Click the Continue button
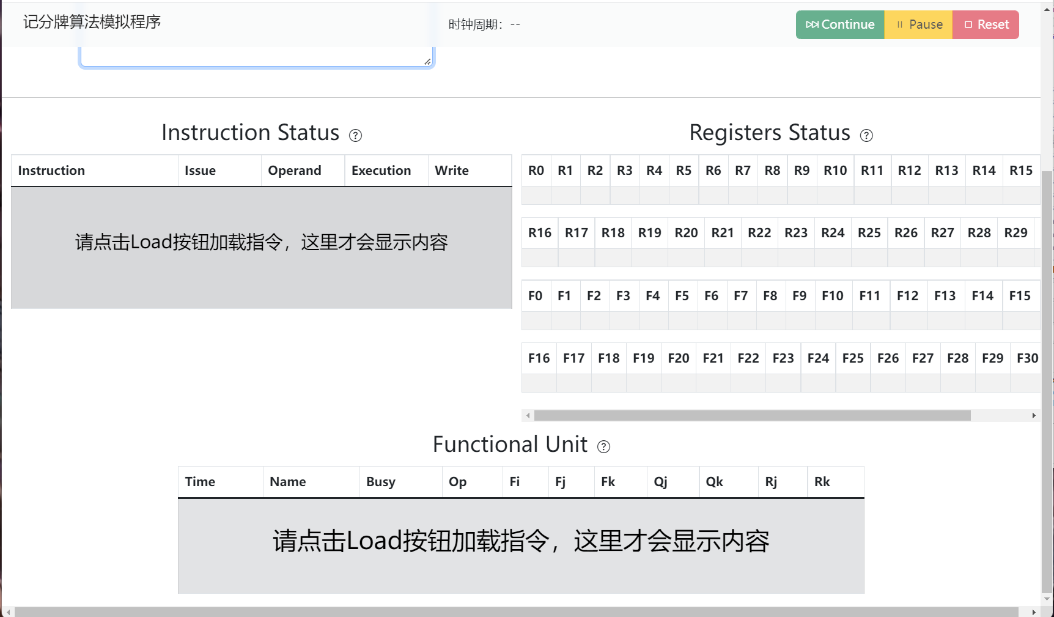This screenshot has height=617, width=1054. pyautogui.click(x=840, y=24)
